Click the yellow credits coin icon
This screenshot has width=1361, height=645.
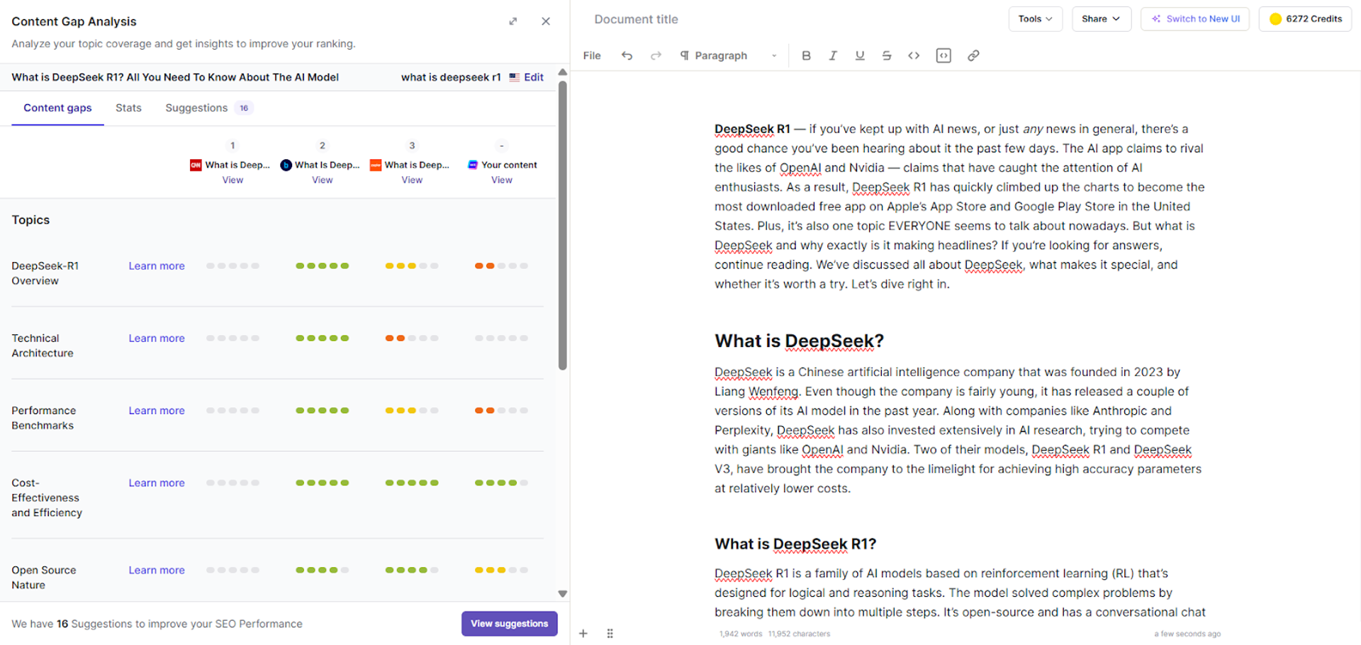(1275, 19)
